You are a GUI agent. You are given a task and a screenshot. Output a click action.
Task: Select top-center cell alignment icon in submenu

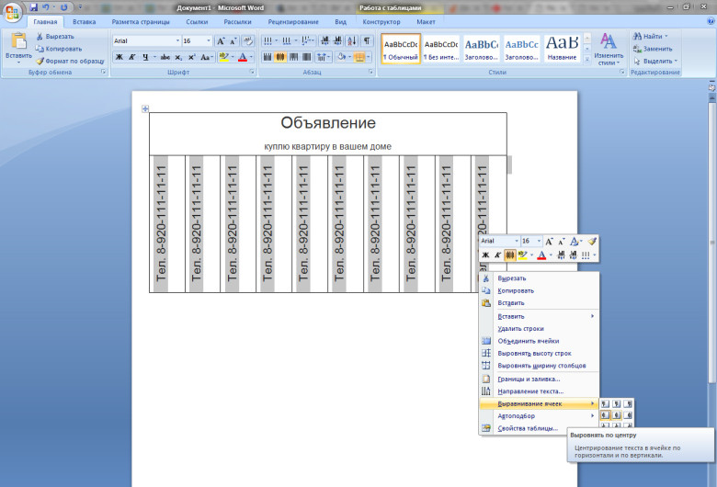coord(617,403)
